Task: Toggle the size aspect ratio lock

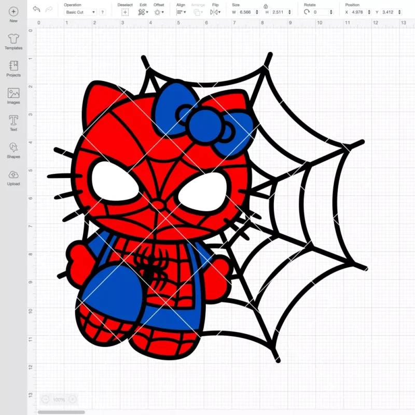Action: pyautogui.click(x=266, y=6)
